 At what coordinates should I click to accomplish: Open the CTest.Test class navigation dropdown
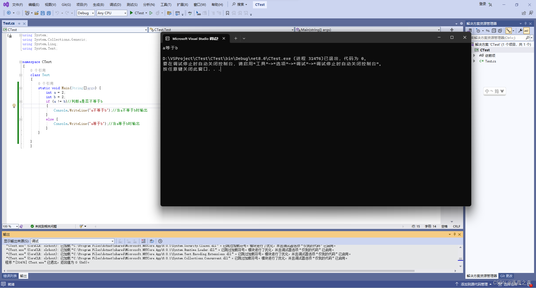coord(221,30)
